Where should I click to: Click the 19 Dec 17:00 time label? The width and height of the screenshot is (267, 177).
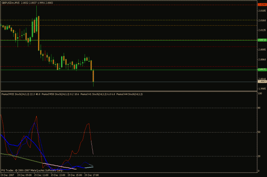[x=91, y=175]
